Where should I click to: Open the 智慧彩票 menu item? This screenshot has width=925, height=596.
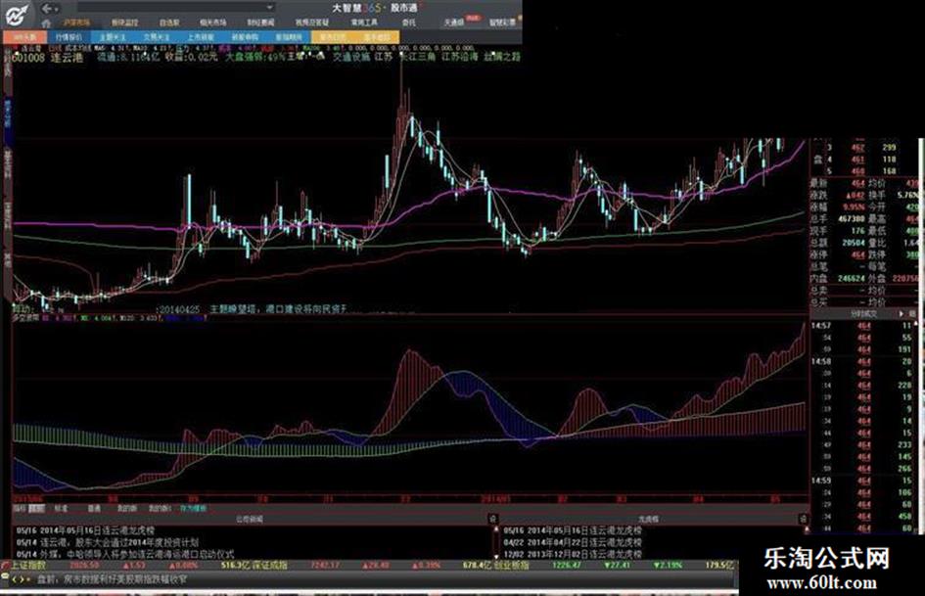click(x=502, y=23)
